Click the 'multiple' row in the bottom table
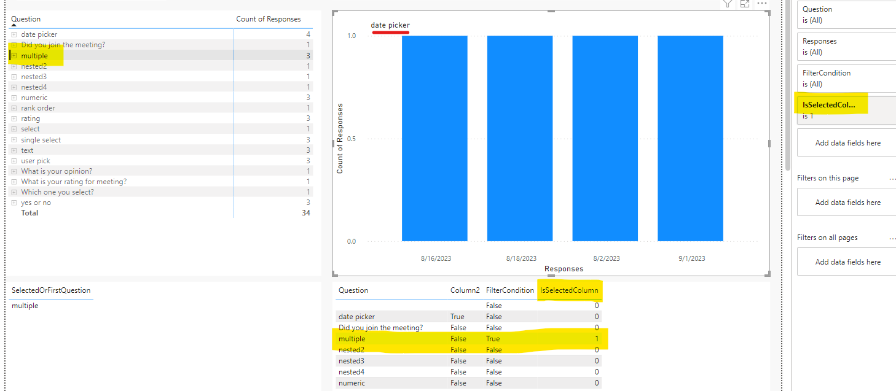 469,339
